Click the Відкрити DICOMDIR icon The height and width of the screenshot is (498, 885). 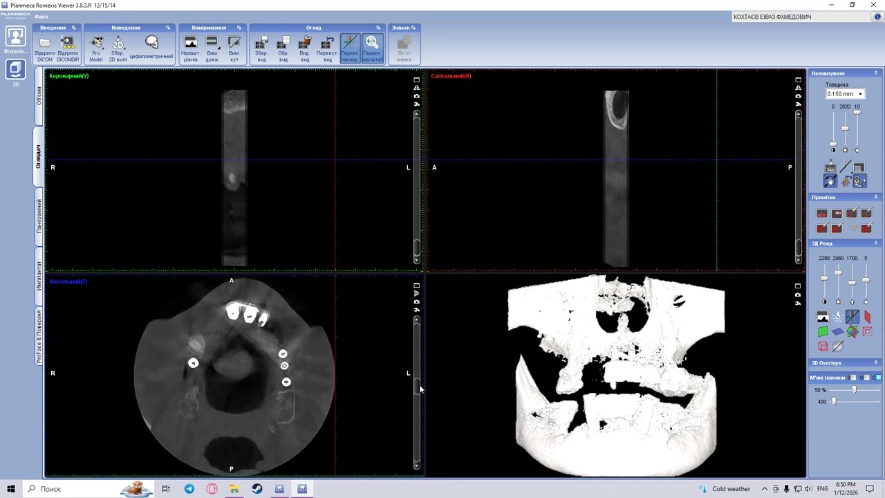tap(68, 43)
